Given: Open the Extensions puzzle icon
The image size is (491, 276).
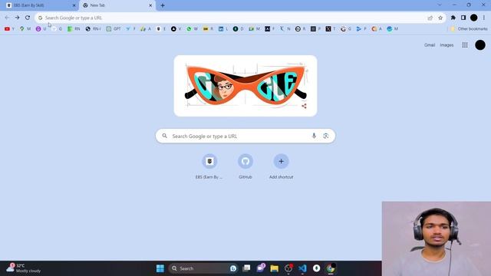Looking at the screenshot, I should [x=453, y=18].
